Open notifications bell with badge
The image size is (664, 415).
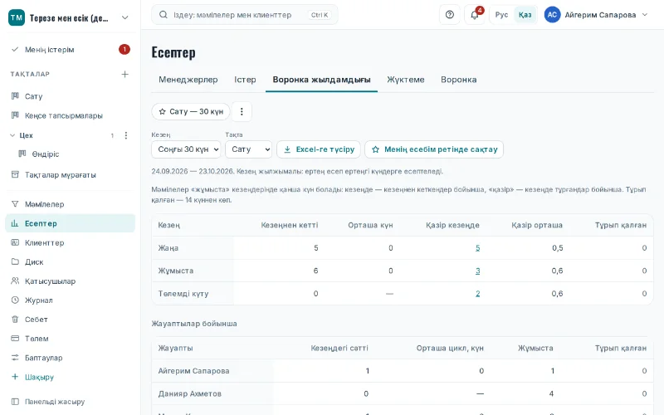[474, 15]
